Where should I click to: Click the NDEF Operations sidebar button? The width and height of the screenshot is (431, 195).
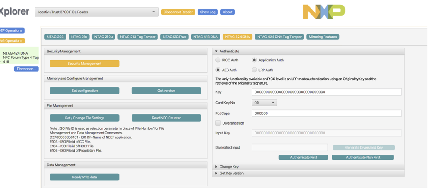[x=12, y=30]
